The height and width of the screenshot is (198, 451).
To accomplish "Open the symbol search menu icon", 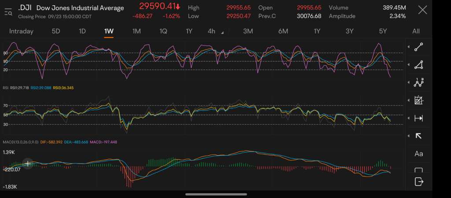I will point(8,12).
